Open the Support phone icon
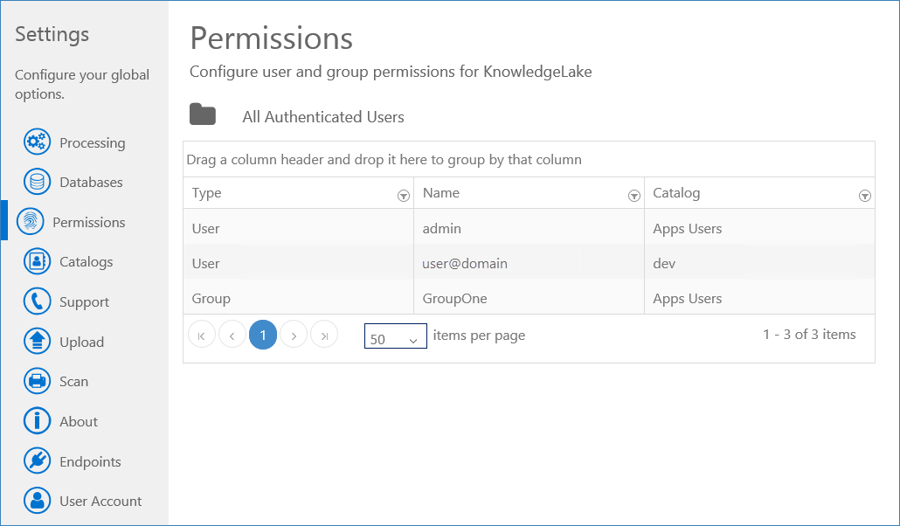Viewport: 900px width, 526px height. pyautogui.click(x=38, y=301)
